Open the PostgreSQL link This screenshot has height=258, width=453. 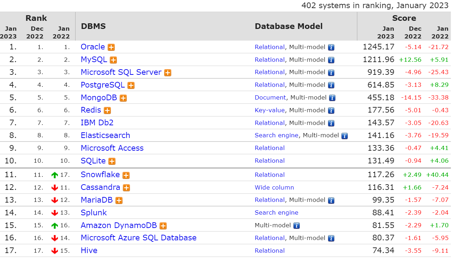(x=103, y=85)
